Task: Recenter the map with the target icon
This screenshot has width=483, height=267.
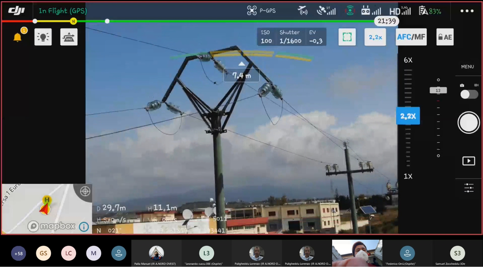Action: click(x=85, y=191)
